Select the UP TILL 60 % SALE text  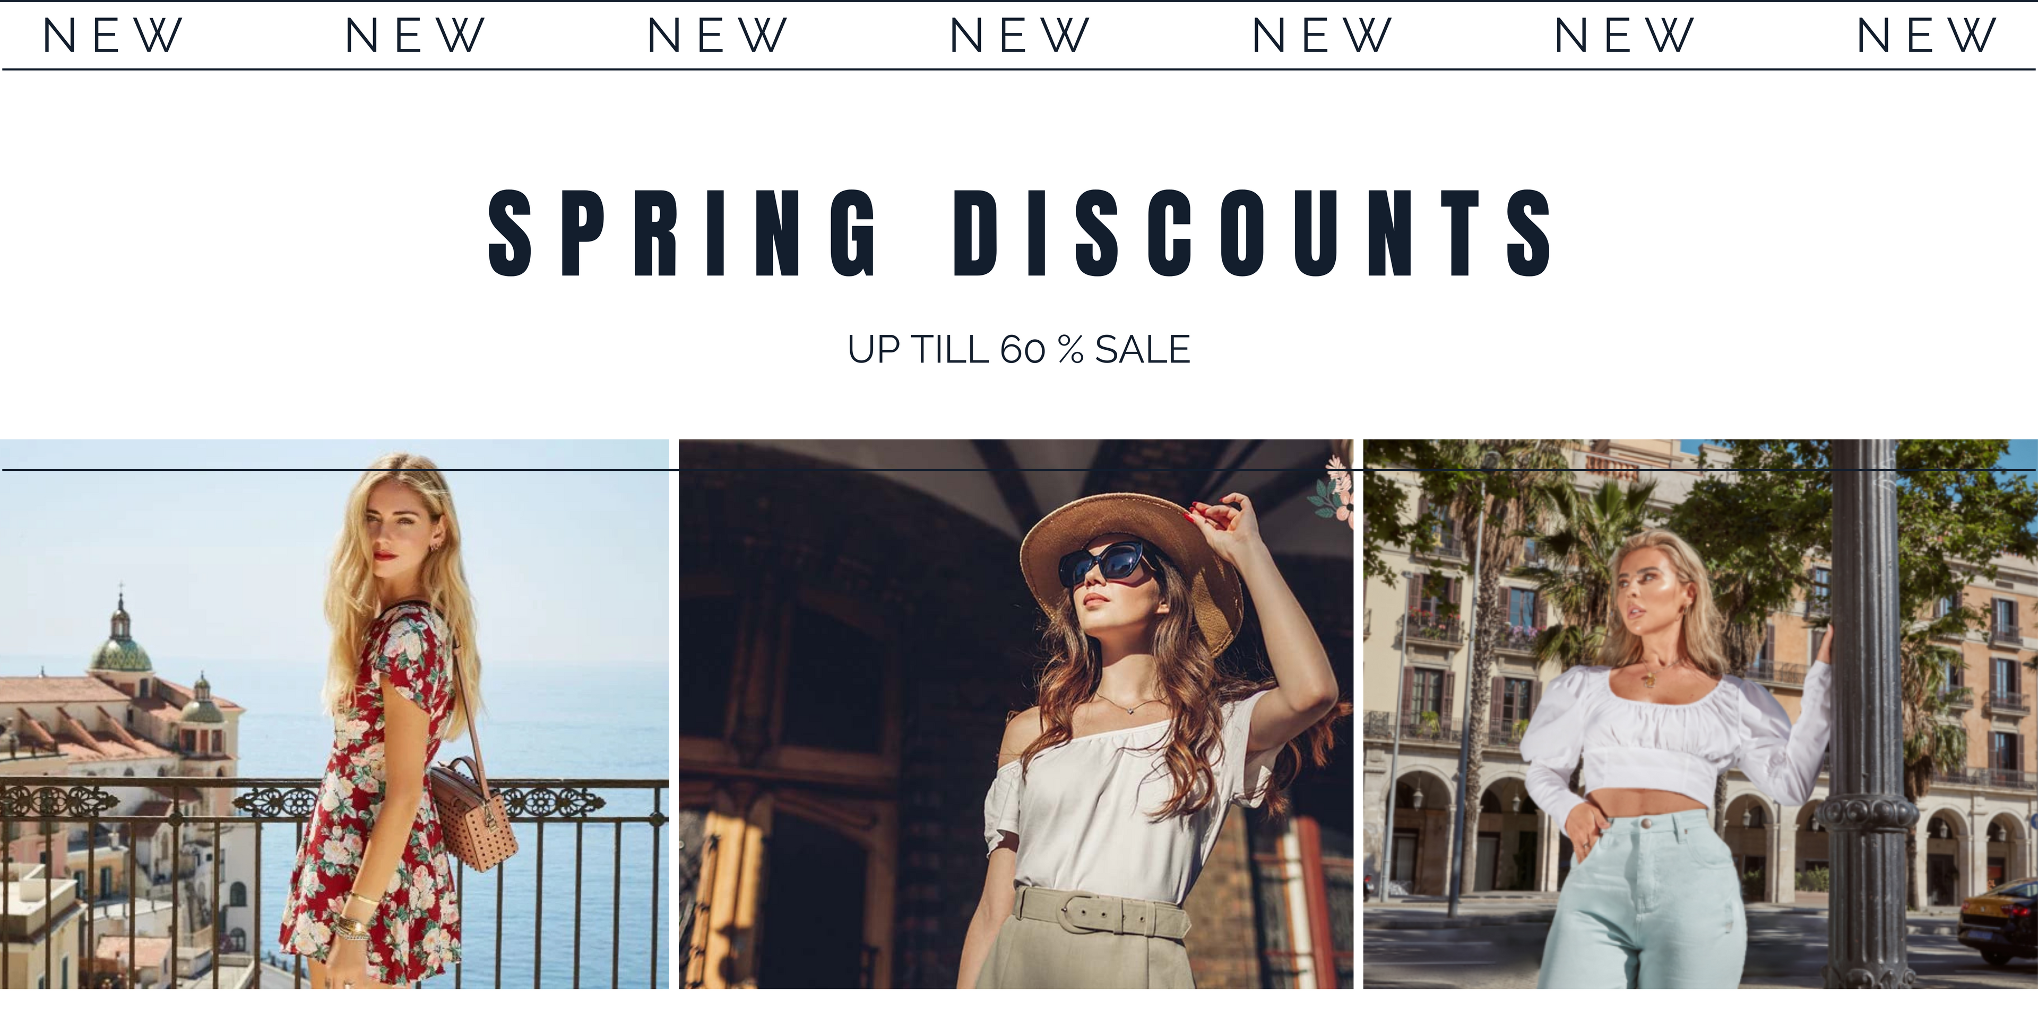tap(1019, 350)
